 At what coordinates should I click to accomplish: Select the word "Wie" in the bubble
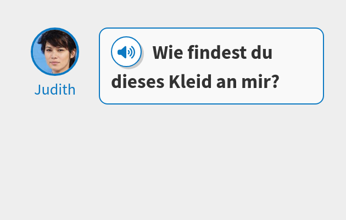click(x=168, y=53)
